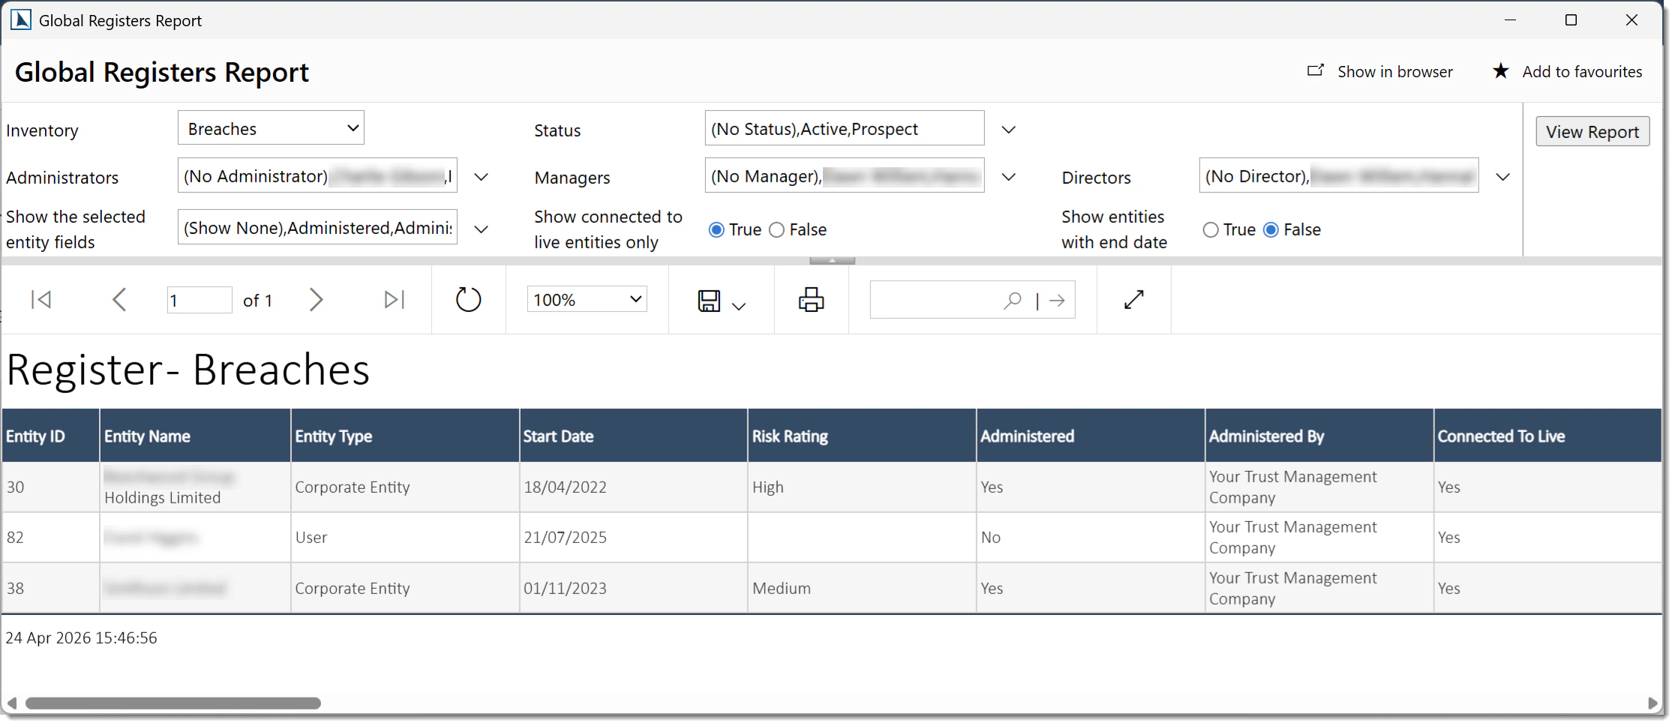Click the horizontal scrollbar thumb
This screenshot has height=726, width=1675.
coord(173,703)
